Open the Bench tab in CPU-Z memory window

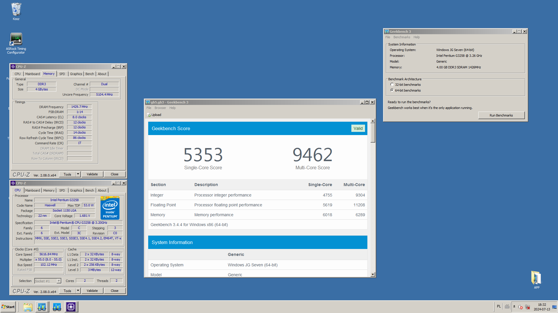[90, 74]
